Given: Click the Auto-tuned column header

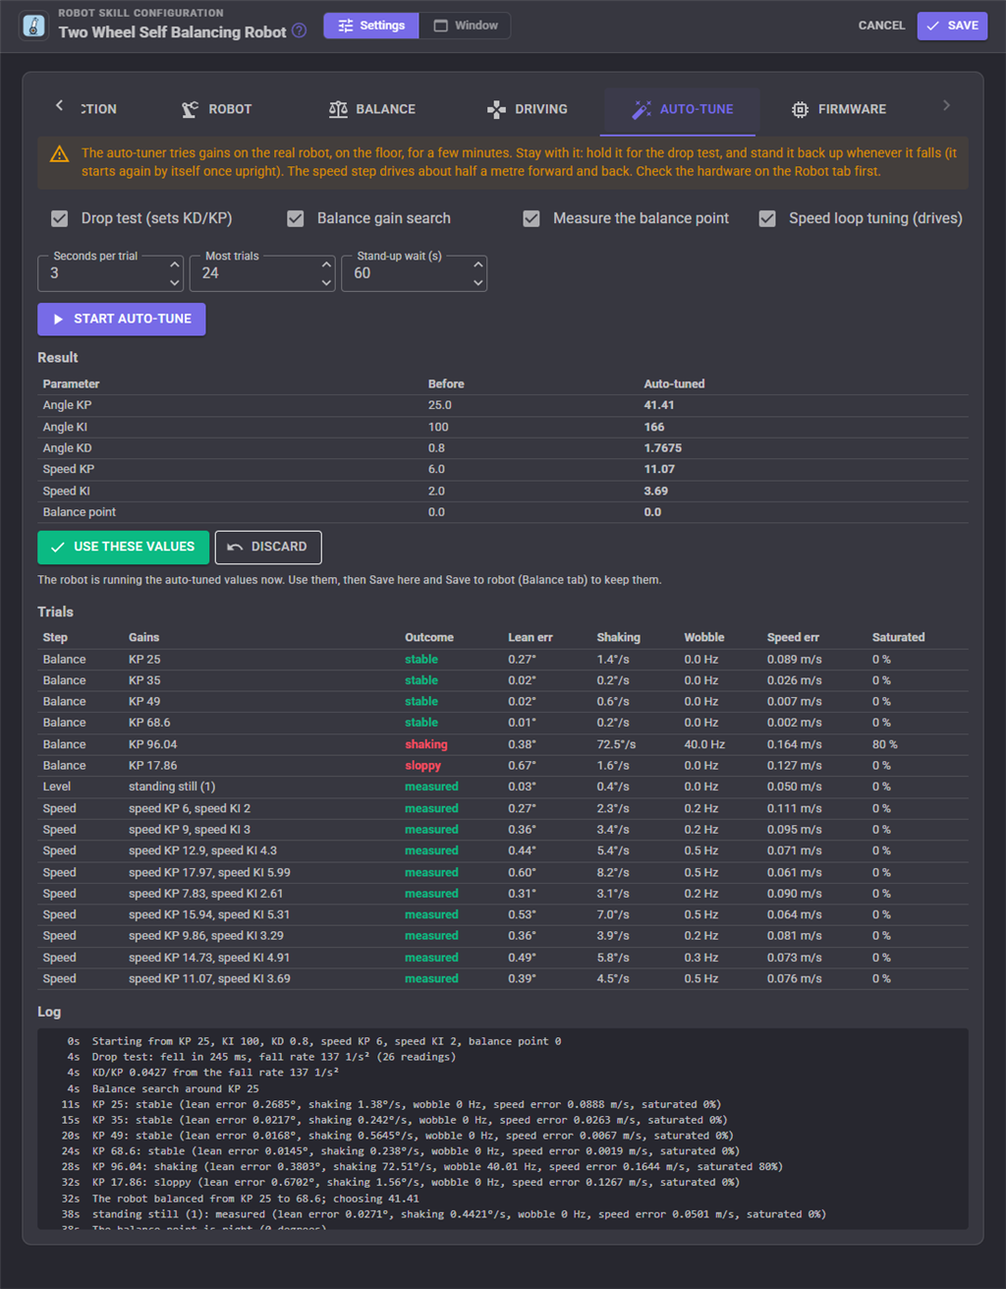Looking at the screenshot, I should [x=674, y=383].
